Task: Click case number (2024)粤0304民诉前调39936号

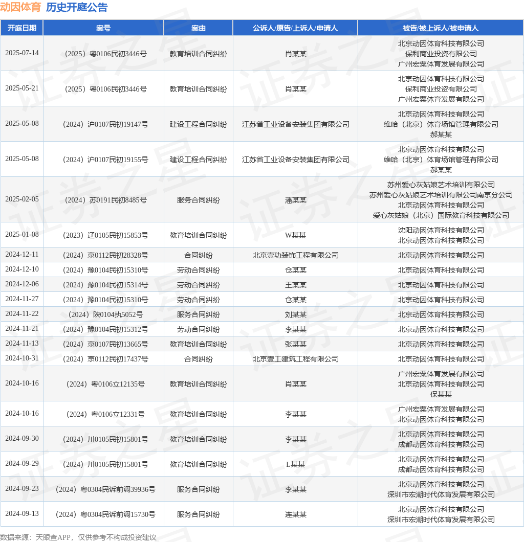Action: point(105,489)
